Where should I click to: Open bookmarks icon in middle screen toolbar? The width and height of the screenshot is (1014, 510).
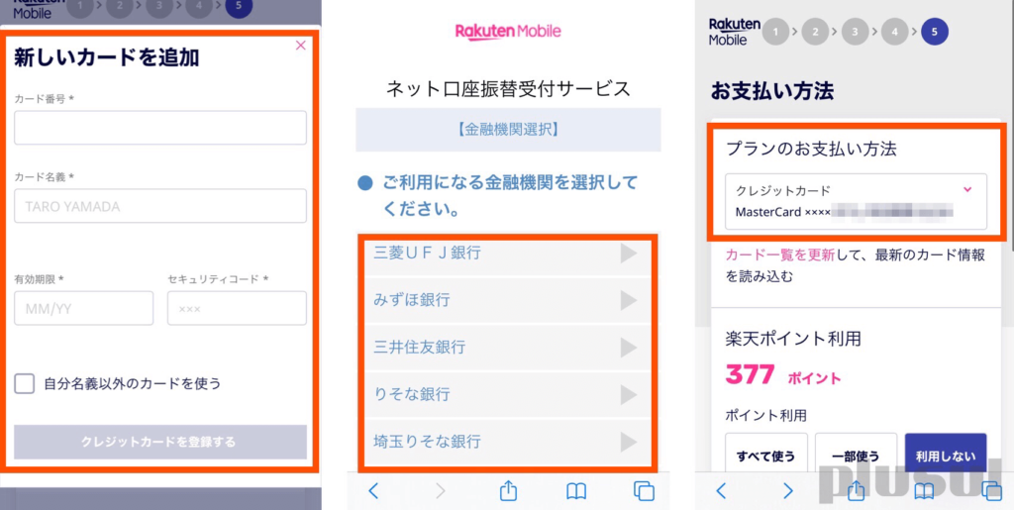[576, 492]
